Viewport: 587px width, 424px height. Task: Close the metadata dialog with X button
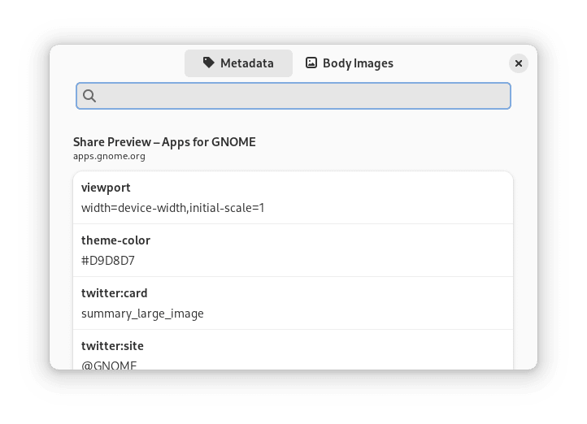519,63
